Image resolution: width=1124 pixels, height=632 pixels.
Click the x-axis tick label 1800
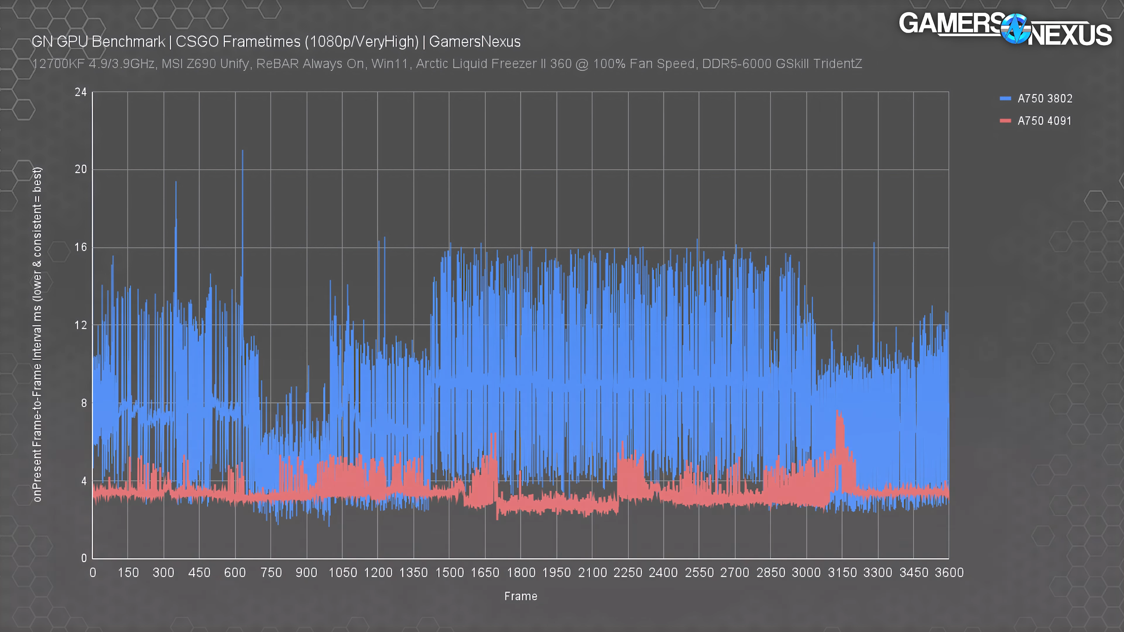point(521,572)
